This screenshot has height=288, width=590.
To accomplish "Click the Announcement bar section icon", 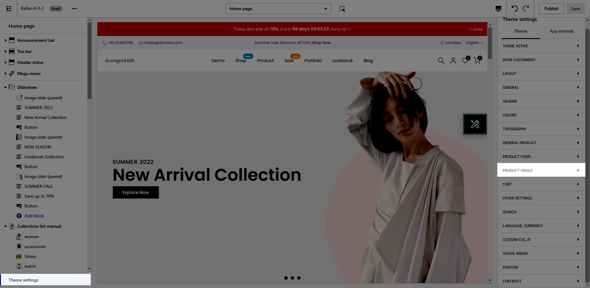I will pyautogui.click(x=12, y=40).
